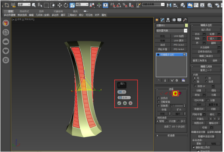Select the 面 constraint radio button
This screenshot has height=152, width=224.
click(194, 82)
